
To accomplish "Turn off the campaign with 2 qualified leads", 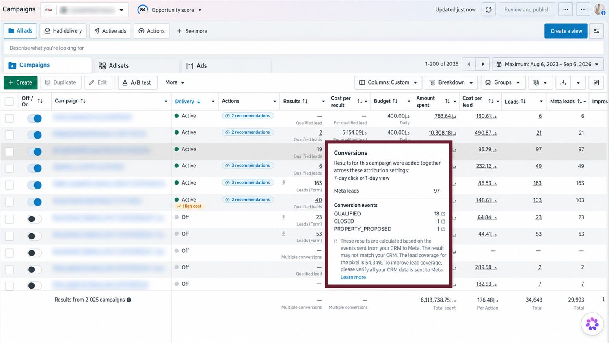I will coord(35,135).
